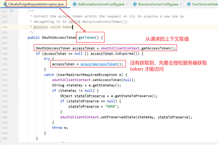218x145 pixels.
Task: Click the class icon on UserServiceDetai… tab
Action: point(189,4)
